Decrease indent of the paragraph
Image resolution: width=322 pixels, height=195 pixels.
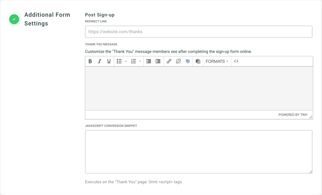[x=149, y=61]
